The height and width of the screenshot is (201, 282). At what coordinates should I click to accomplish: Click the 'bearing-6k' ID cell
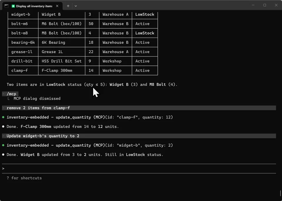click(x=23, y=42)
